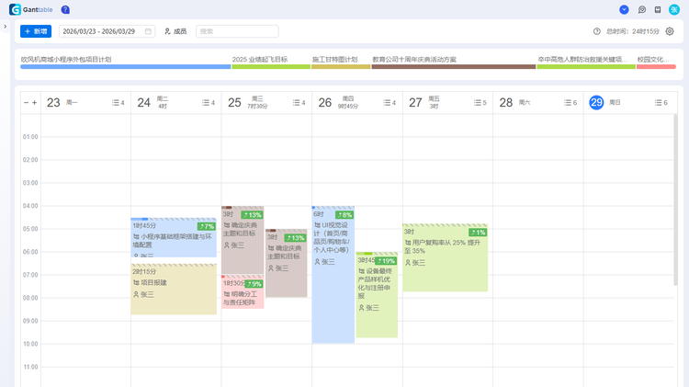This screenshot has width=689, height=387.
Task: Click the Ganttable logo
Action: (32, 9)
